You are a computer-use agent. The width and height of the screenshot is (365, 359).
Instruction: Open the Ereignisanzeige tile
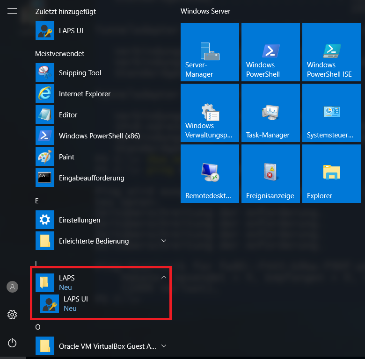270,174
